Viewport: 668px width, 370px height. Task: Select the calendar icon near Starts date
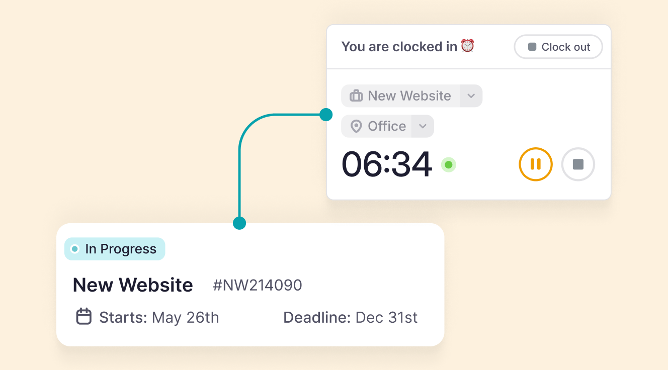pyautogui.click(x=84, y=317)
